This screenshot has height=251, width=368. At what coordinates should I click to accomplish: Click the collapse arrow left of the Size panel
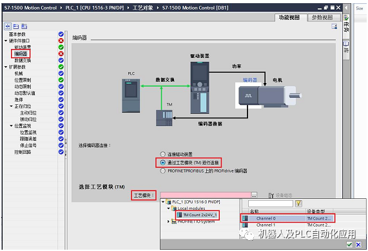point(346,8)
